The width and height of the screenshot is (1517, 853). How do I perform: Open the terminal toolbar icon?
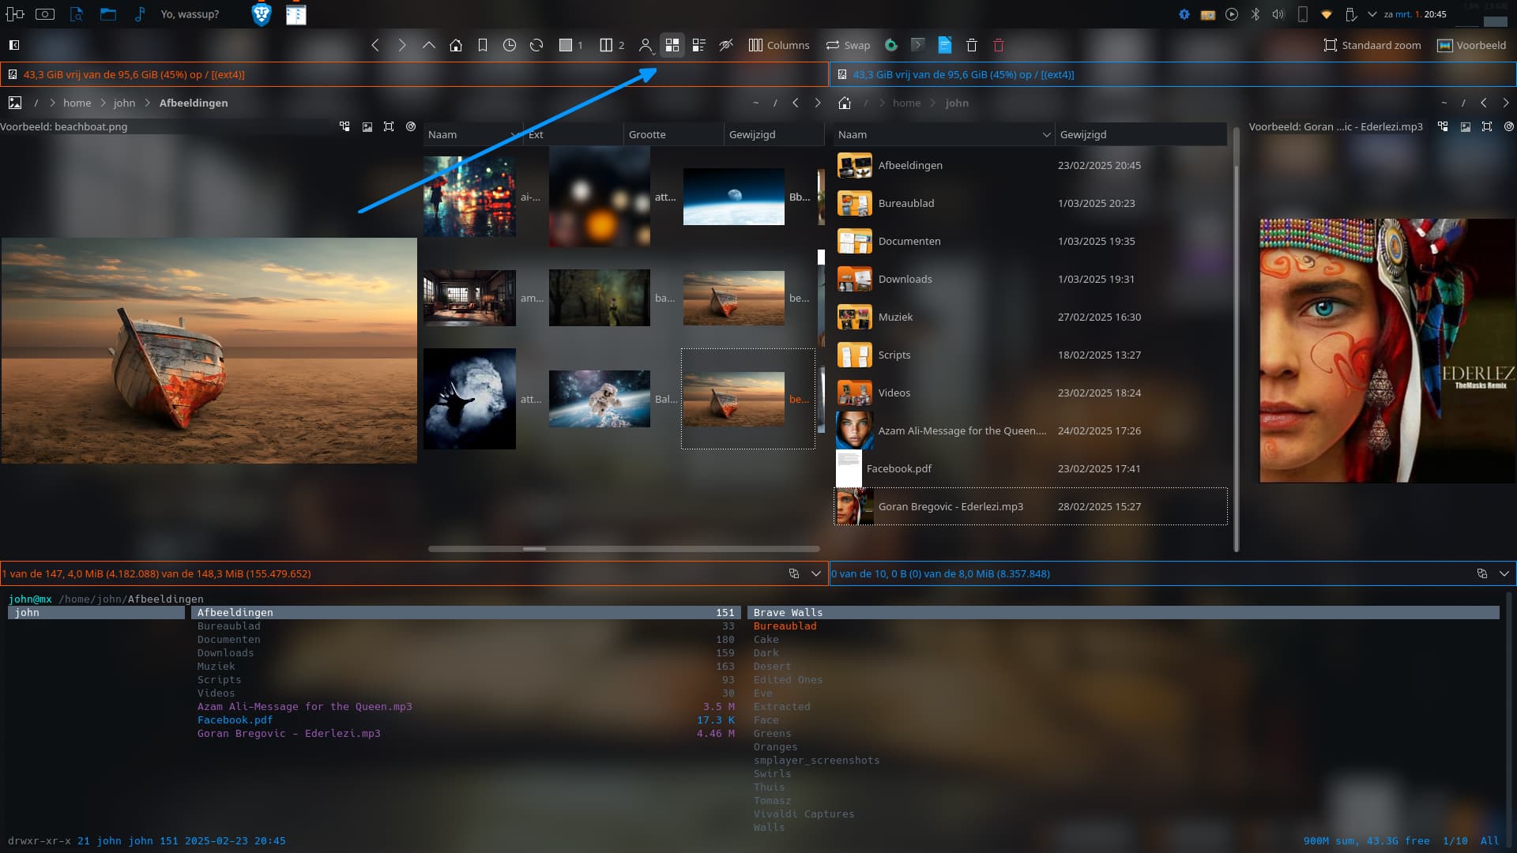tap(917, 46)
